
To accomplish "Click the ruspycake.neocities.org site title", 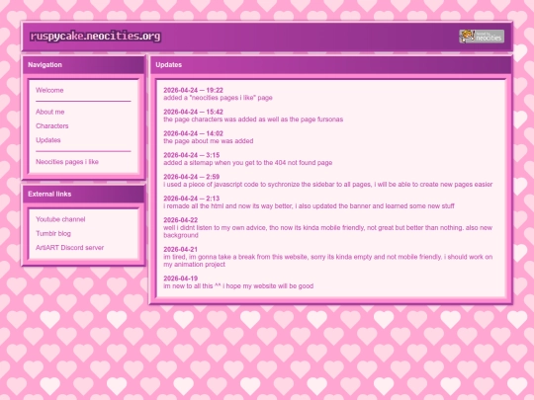I will pos(95,37).
